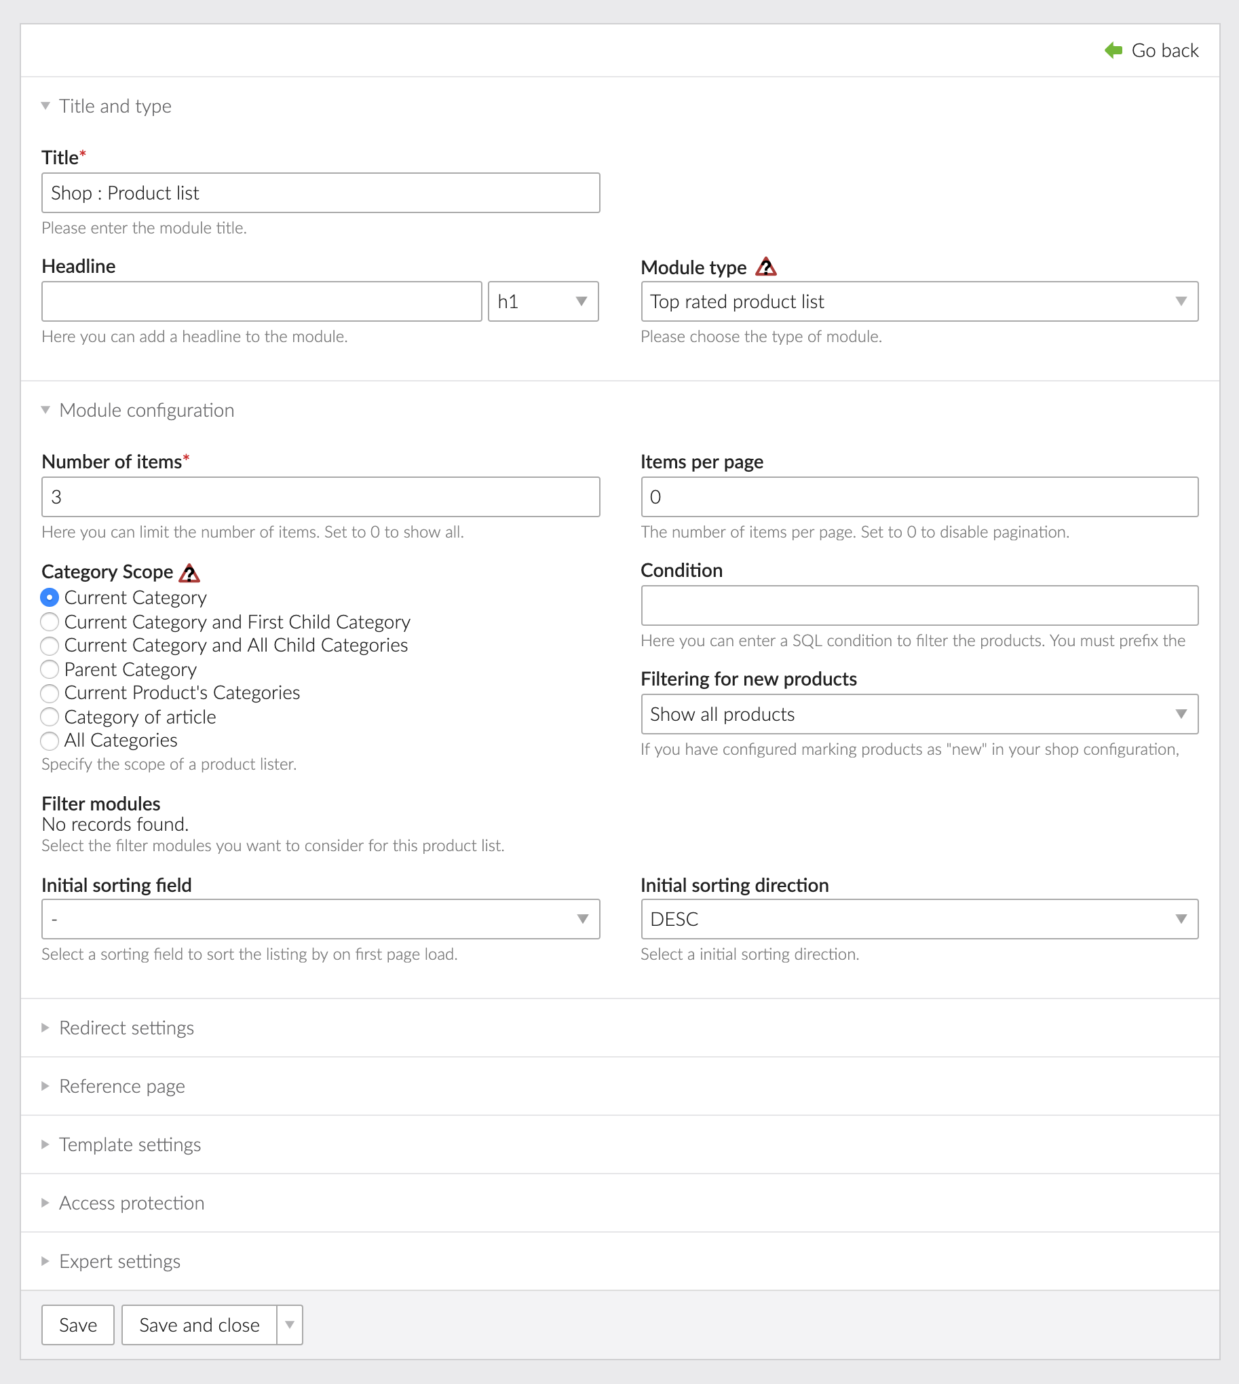Click the Category Scope help icon

[189, 574]
